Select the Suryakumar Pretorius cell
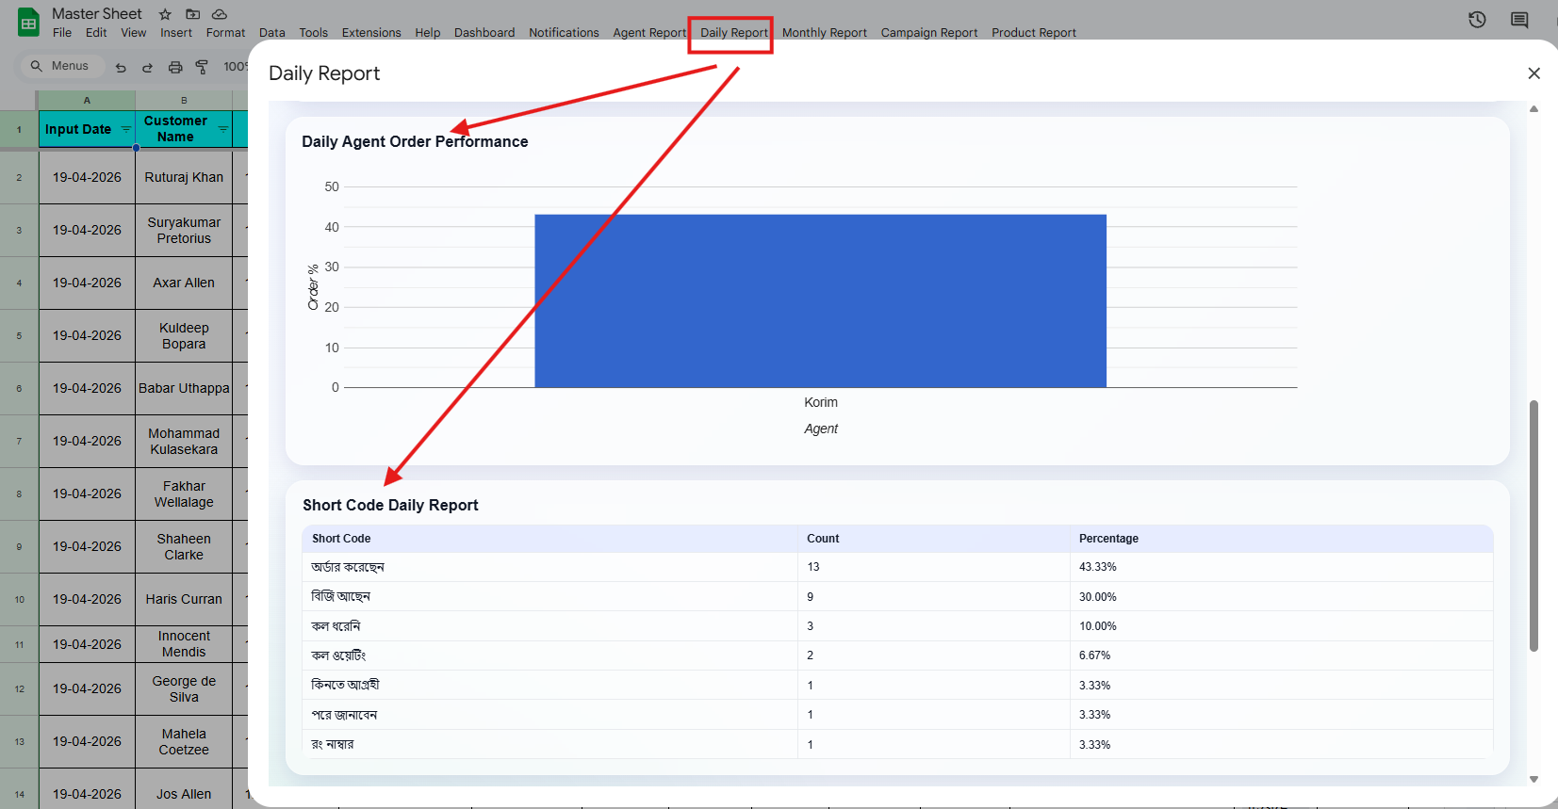Screen dimensions: 1558x809 [x=184, y=230]
